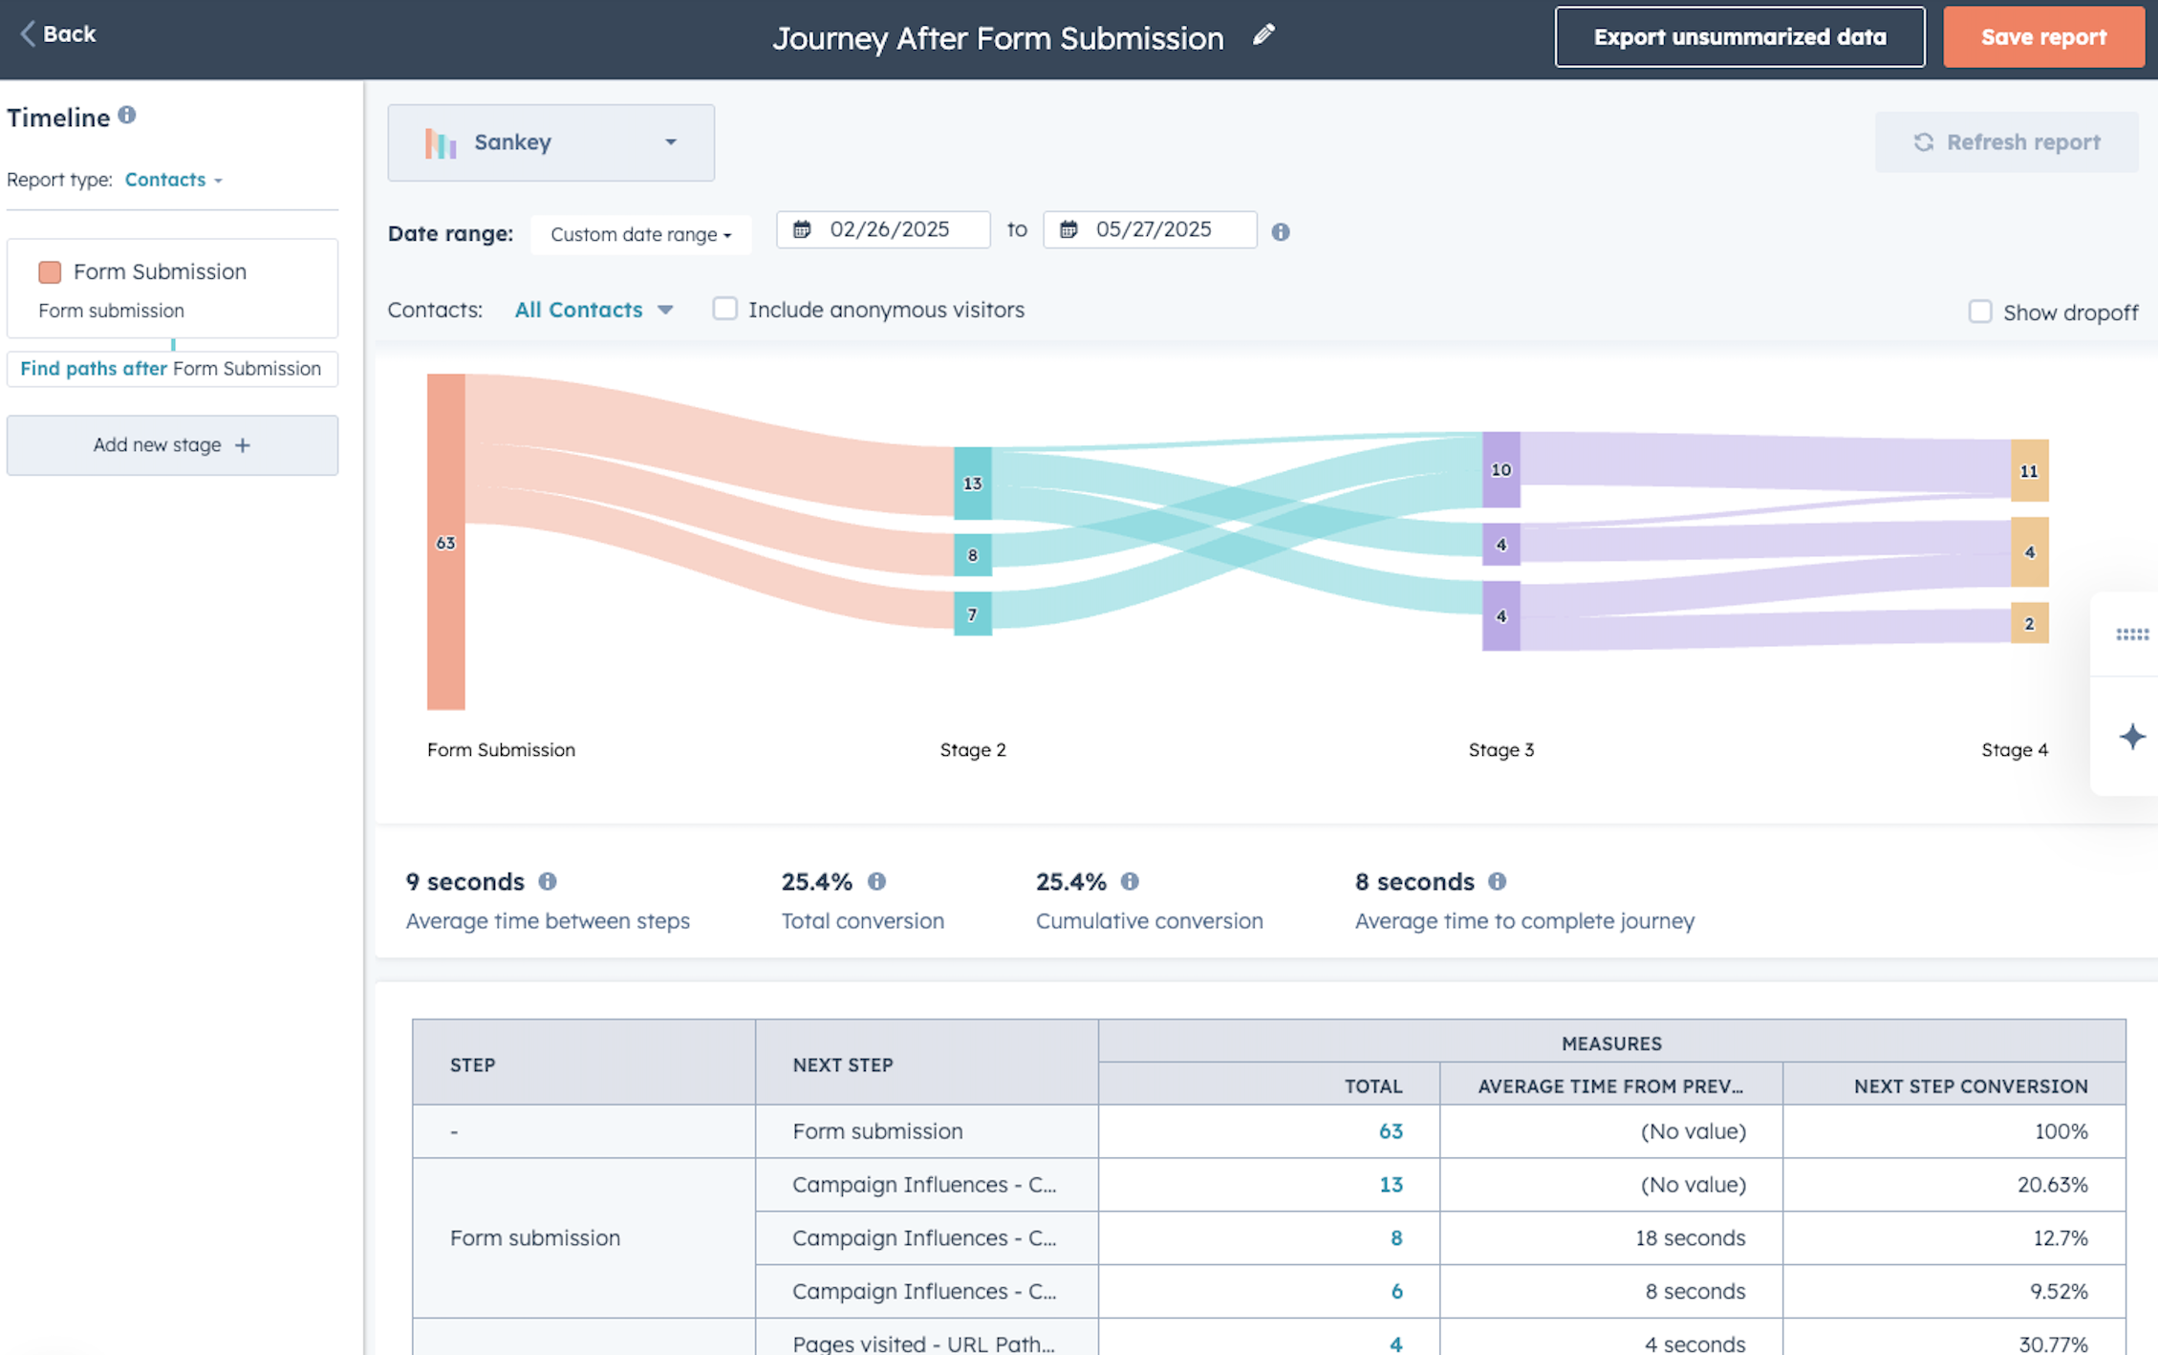Check the Show dropoff option

(1981, 312)
